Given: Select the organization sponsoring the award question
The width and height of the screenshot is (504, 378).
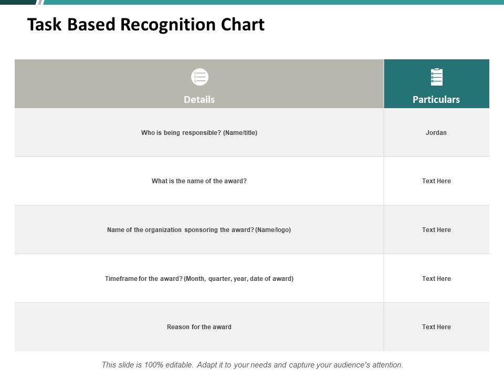Looking at the screenshot, I should click(199, 230).
